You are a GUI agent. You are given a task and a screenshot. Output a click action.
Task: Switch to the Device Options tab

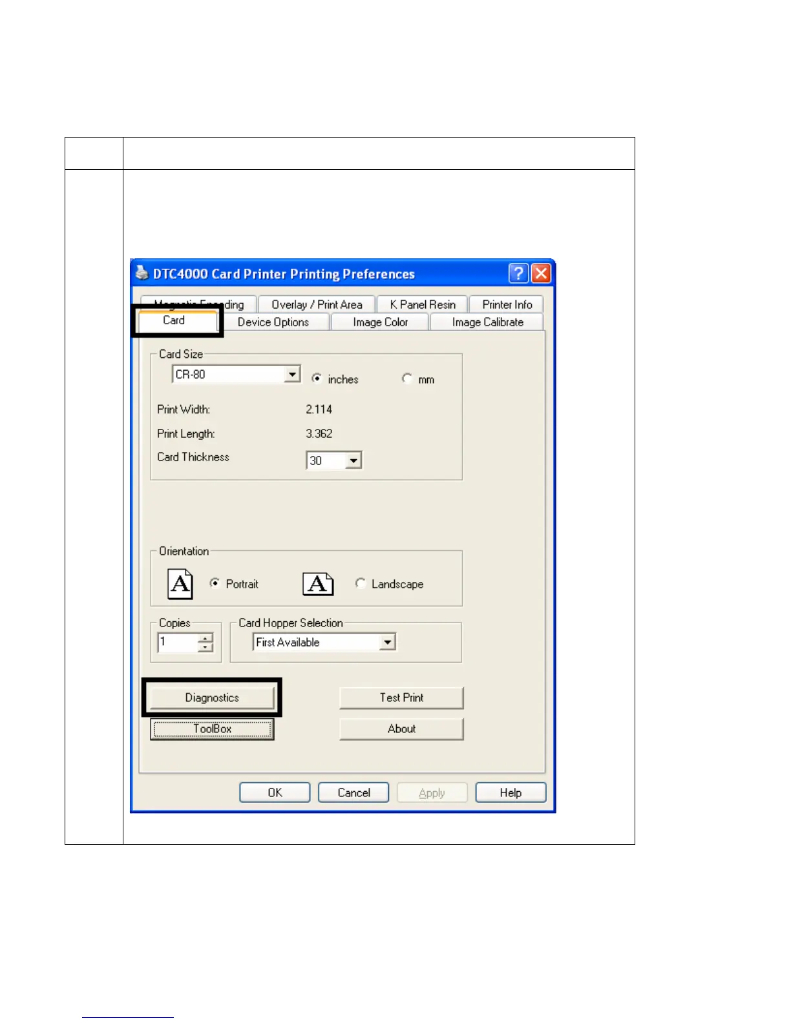[x=273, y=322]
